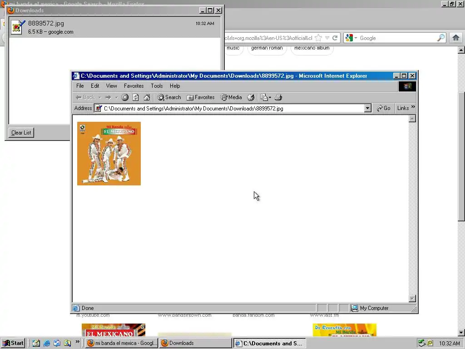Click the Windows logo throbber in IE
Viewport: 465px width, 349px height.
click(x=407, y=86)
